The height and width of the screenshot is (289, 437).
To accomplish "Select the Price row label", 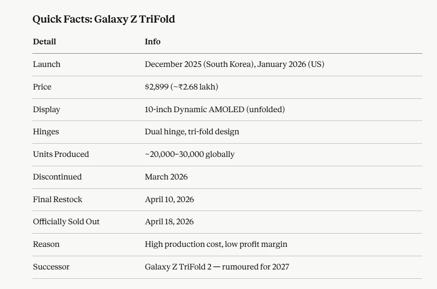I will pos(42,87).
